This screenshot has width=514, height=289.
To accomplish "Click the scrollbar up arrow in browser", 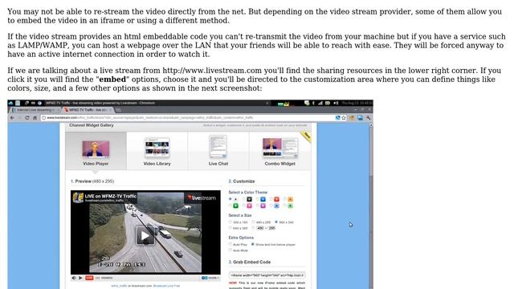I will [x=371, y=125].
